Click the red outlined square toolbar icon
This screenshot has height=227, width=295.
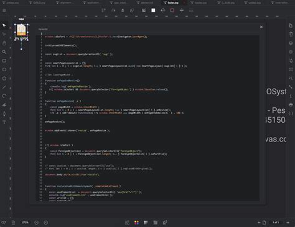tap(172, 11)
